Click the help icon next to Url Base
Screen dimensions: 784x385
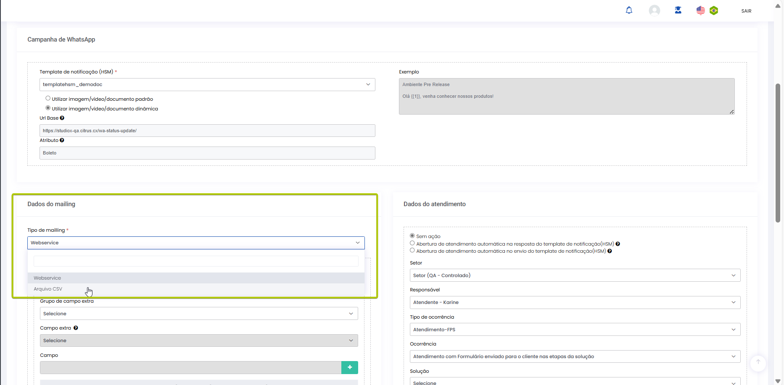click(x=62, y=118)
